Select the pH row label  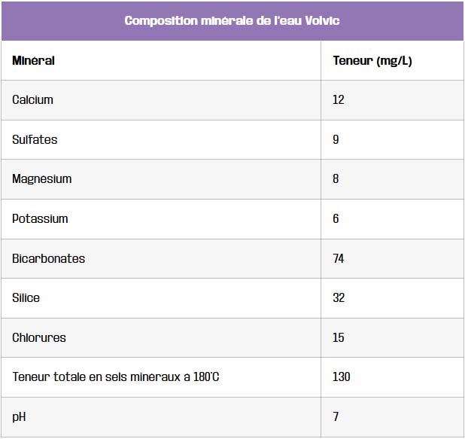tap(19, 417)
